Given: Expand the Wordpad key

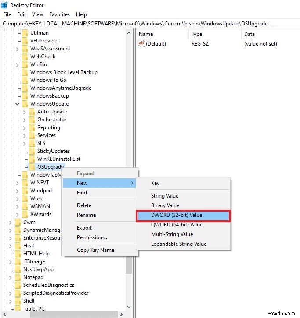Looking at the screenshot, I should click(x=17, y=191).
